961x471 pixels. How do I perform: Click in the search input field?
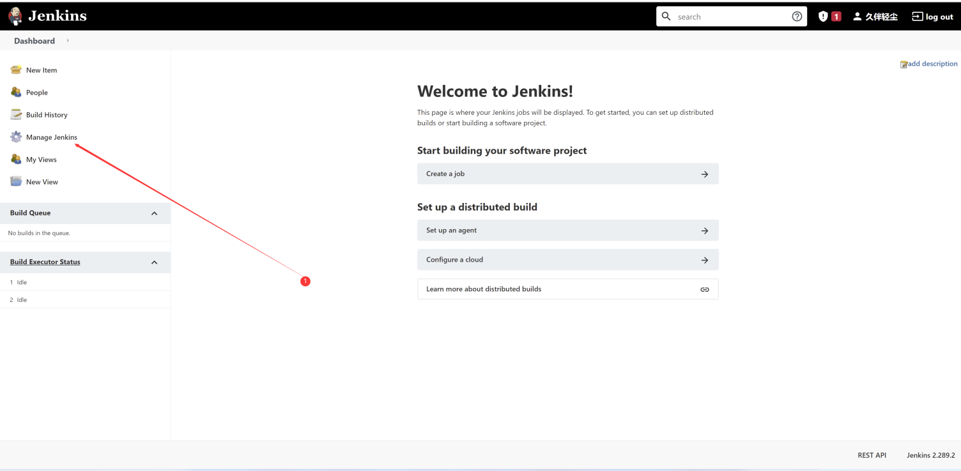[x=728, y=17]
